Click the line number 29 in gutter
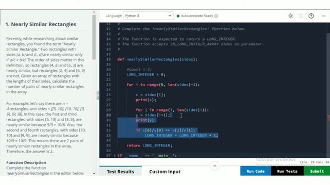Screen dimensions: 330x185 108,115
